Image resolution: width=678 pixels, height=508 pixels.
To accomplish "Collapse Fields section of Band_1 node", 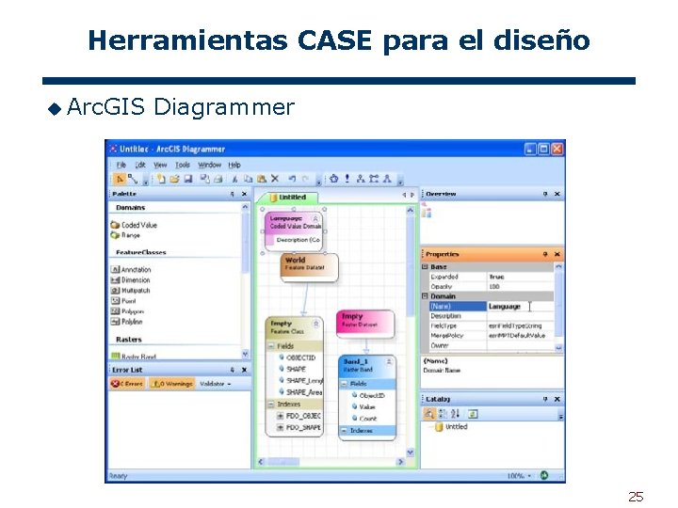I will pos(345,384).
